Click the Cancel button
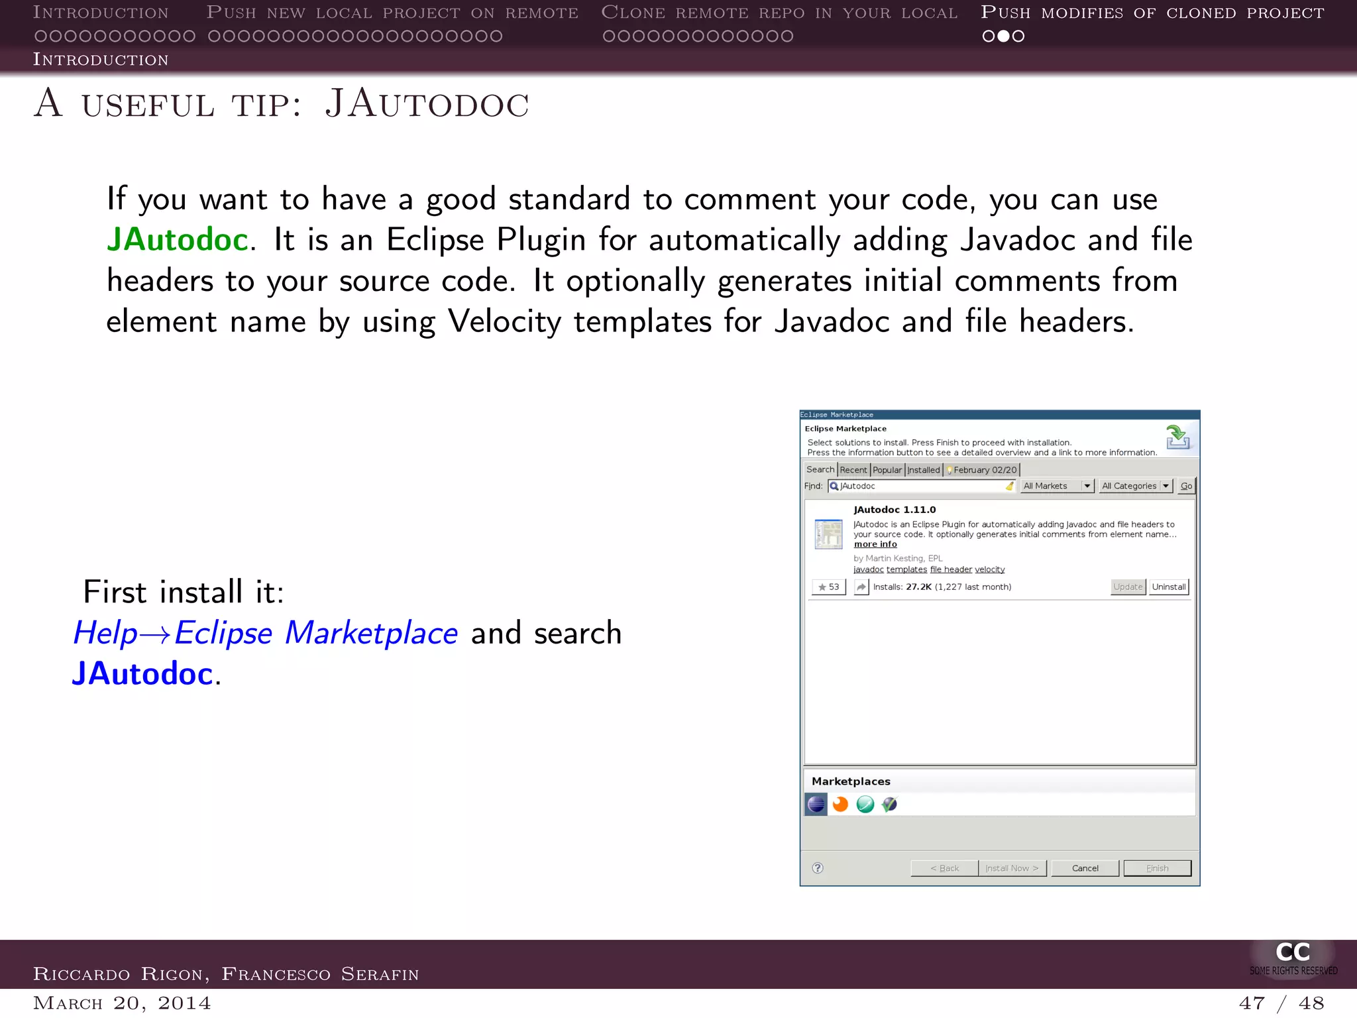Viewport: 1357px width, 1018px height. click(x=1085, y=868)
